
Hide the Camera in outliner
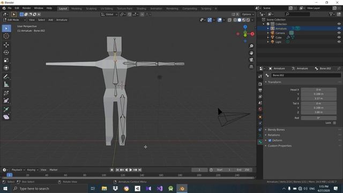click(339, 33)
